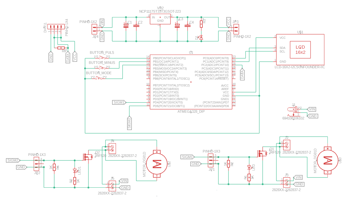Image resolution: width=349 pixels, height=197 pixels.
Task: Select the GND net label beside J1 jack
Action: (x=312, y=116)
